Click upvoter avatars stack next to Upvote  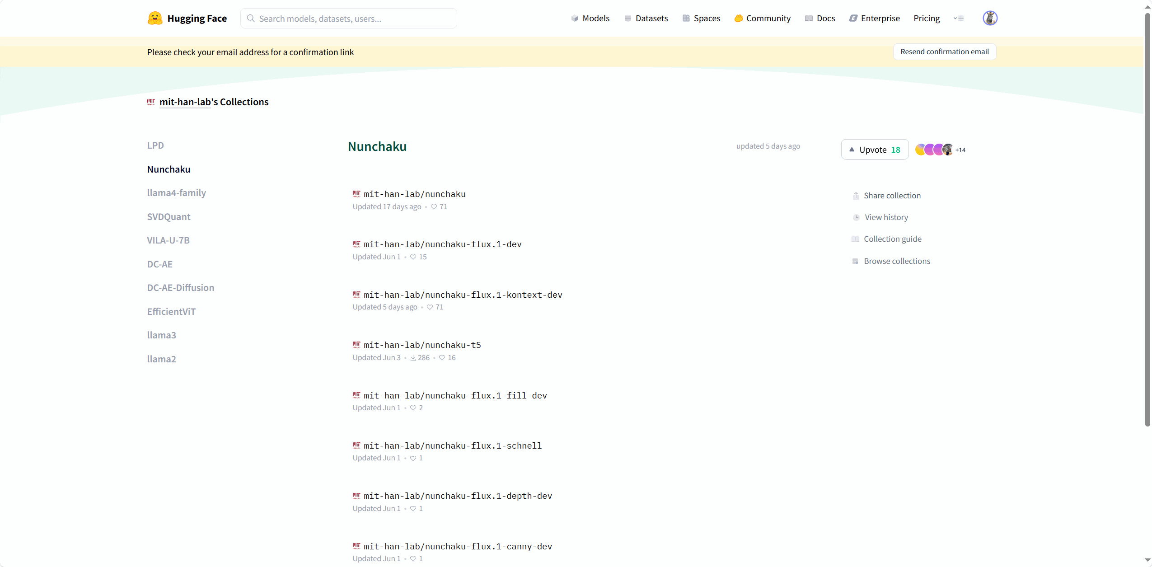pos(934,150)
